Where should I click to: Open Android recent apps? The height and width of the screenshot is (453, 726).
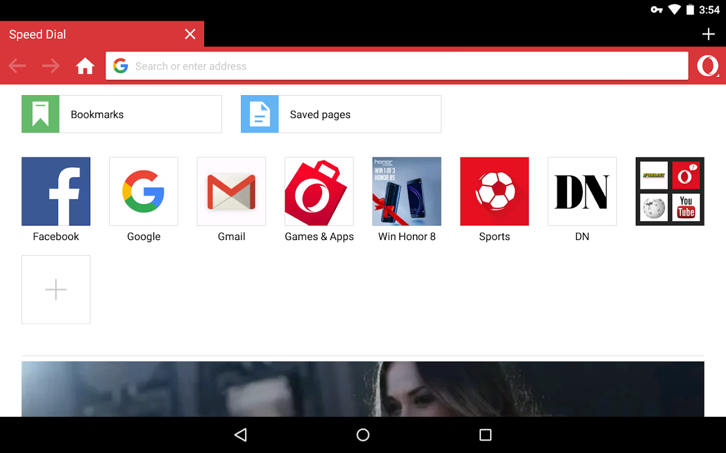pos(486,435)
